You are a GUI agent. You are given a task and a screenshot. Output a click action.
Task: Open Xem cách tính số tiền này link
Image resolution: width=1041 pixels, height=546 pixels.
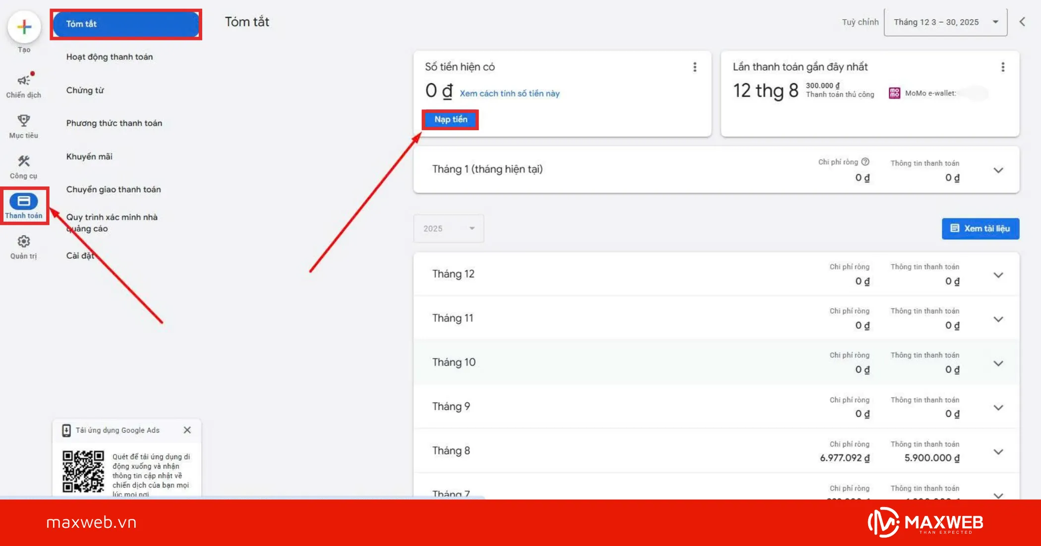tap(509, 93)
